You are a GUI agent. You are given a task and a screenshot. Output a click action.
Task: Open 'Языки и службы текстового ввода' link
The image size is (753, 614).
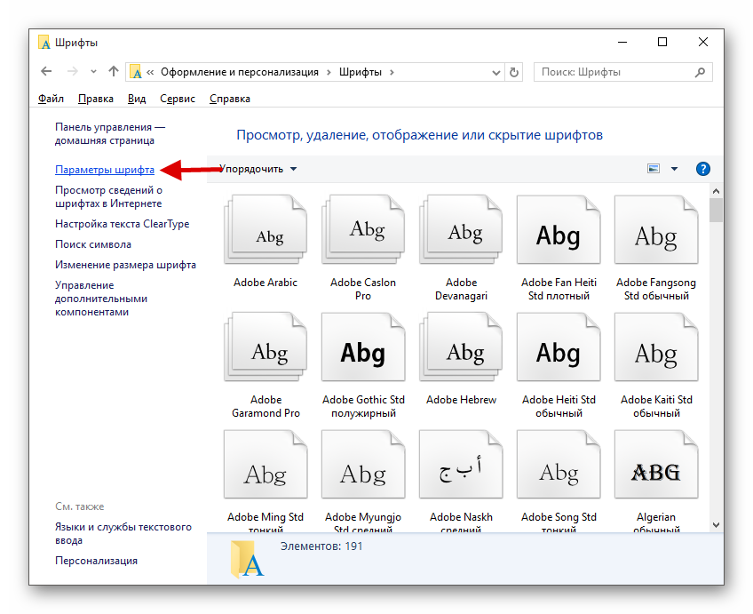(123, 533)
